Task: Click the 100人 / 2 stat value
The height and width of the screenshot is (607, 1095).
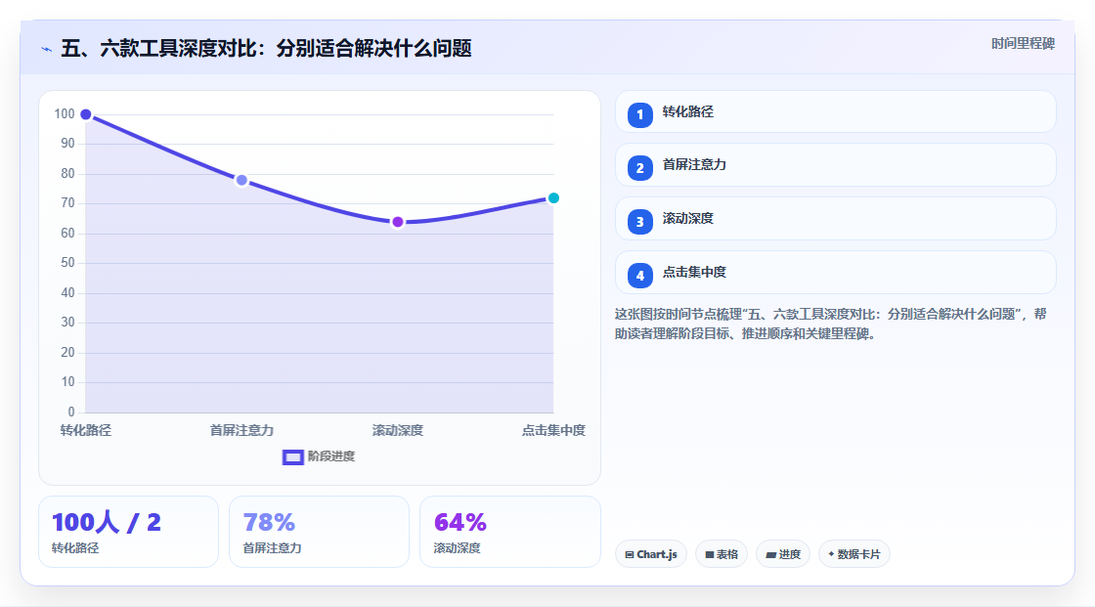Action: coord(107,523)
